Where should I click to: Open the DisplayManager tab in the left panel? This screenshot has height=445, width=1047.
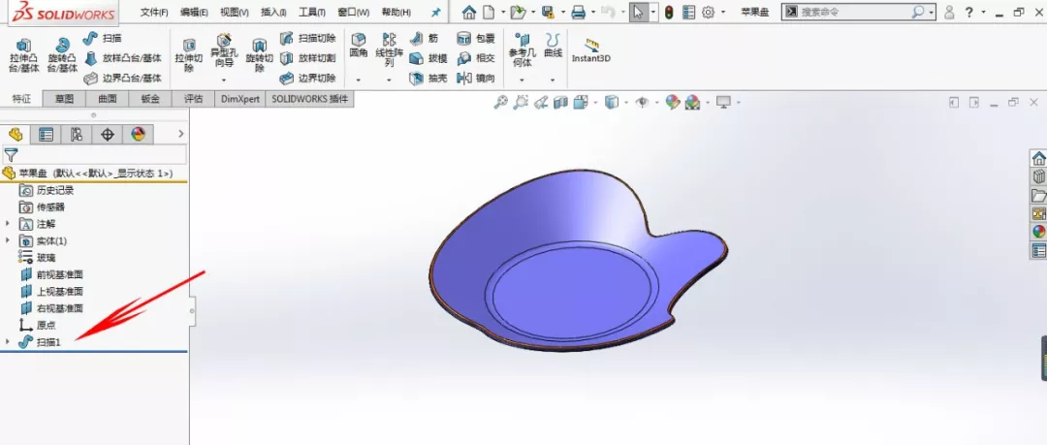[138, 135]
